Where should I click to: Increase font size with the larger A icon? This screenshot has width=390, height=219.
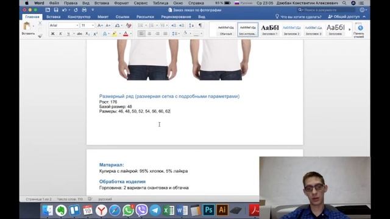[100, 26]
